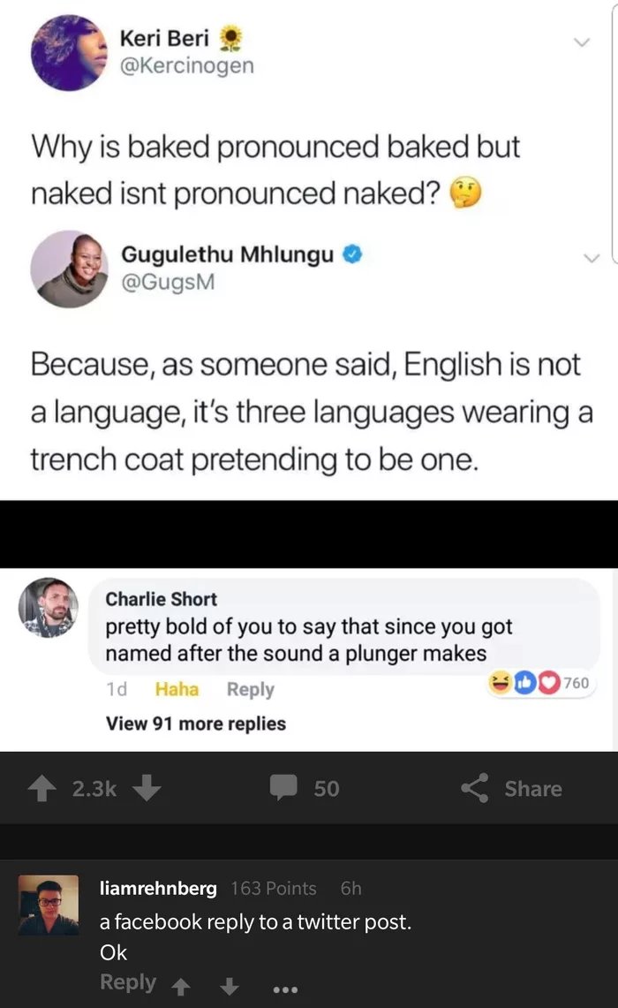Image resolution: width=618 pixels, height=1008 pixels.
Task: Upvote the post with 2.3k points
Action: (41, 788)
